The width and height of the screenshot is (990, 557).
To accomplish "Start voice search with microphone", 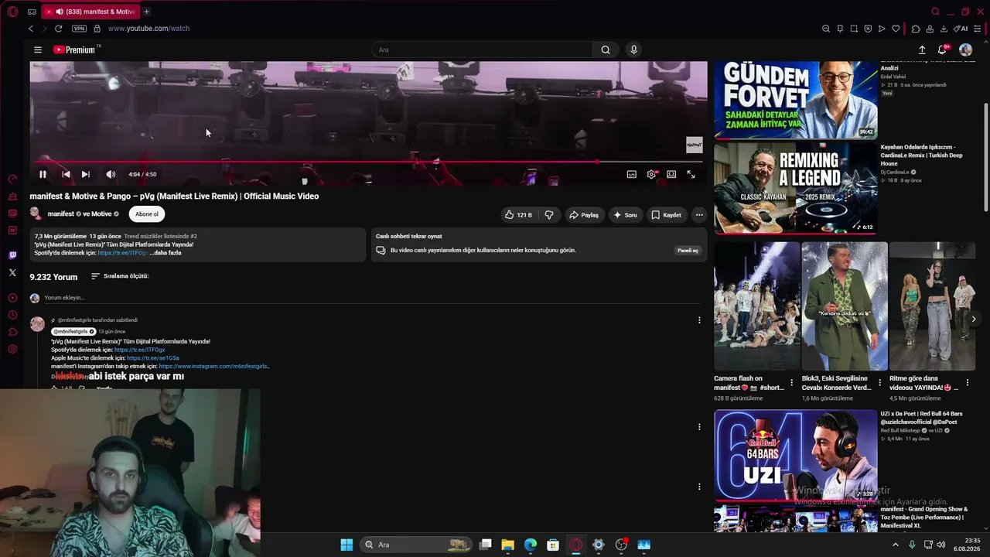I will [633, 50].
